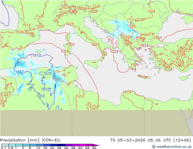Open the weatheronline.co.uk copyright link
Viewport: 193px width, 149px height.
pos(172,147)
